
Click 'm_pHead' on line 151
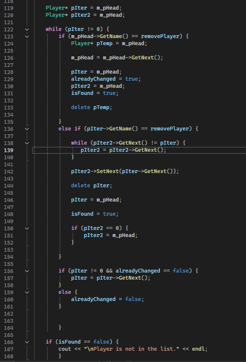click(x=124, y=235)
